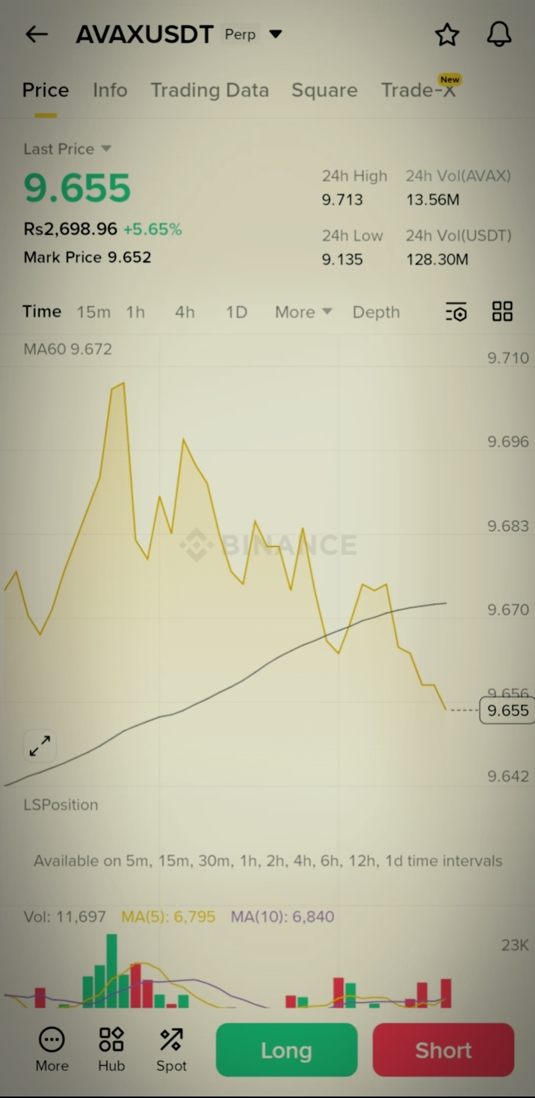Expand chart to fullscreen
Screen dimensions: 535x1098
pos(40,745)
